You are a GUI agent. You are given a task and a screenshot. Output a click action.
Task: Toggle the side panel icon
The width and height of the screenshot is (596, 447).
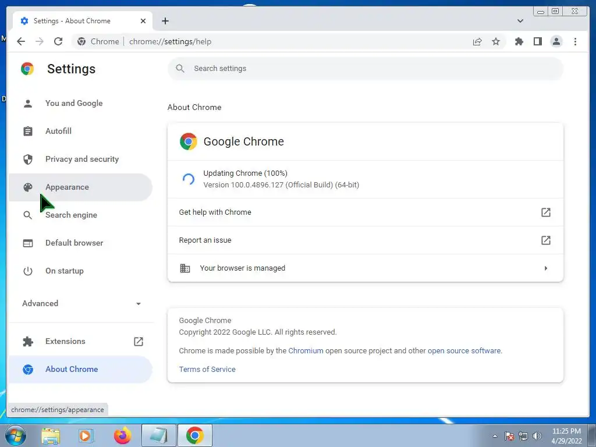537,41
